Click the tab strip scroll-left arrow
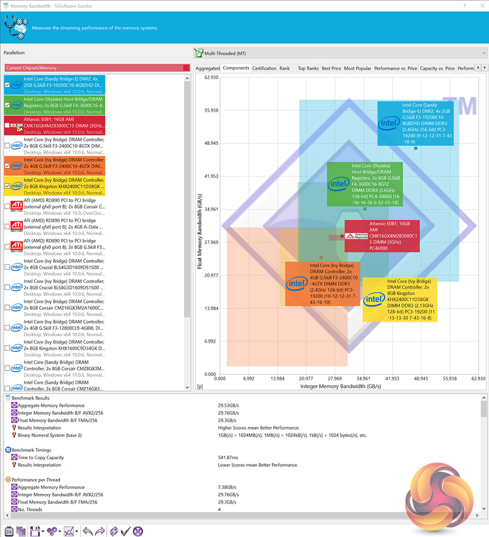Image resolution: width=489 pixels, height=537 pixels. (x=478, y=68)
